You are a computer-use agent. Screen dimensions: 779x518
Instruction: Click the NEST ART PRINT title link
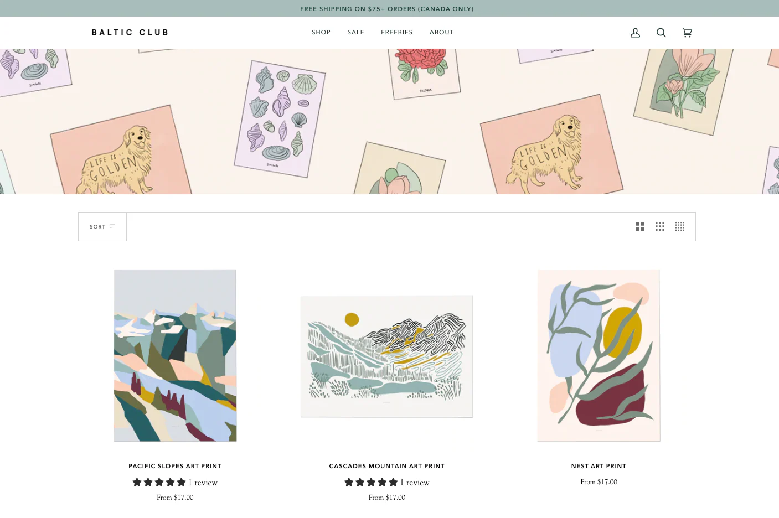tap(599, 466)
